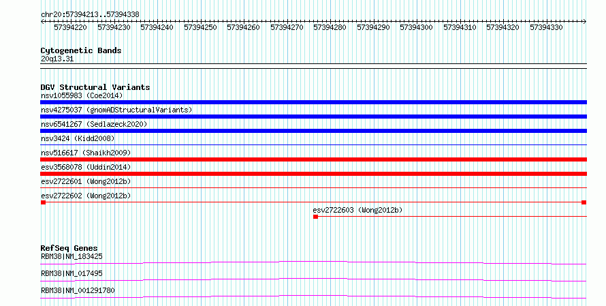Click left red endpoint marker of esv2722602
606x306 pixels.
point(44,202)
